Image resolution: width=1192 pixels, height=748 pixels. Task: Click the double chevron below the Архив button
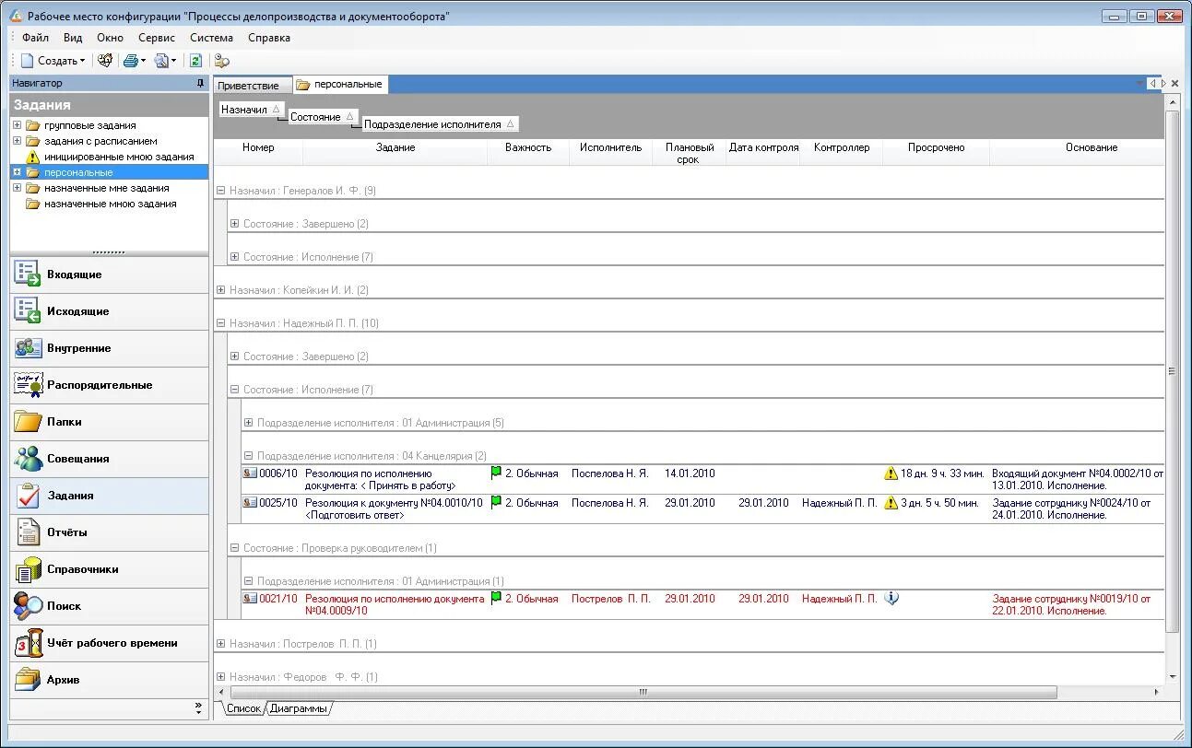click(x=198, y=707)
